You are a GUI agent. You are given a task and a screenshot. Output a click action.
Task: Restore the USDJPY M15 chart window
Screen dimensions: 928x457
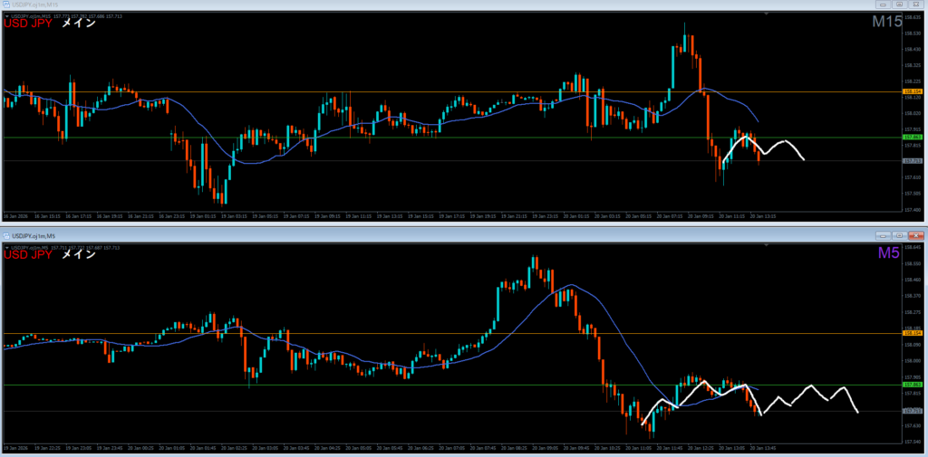900,5
